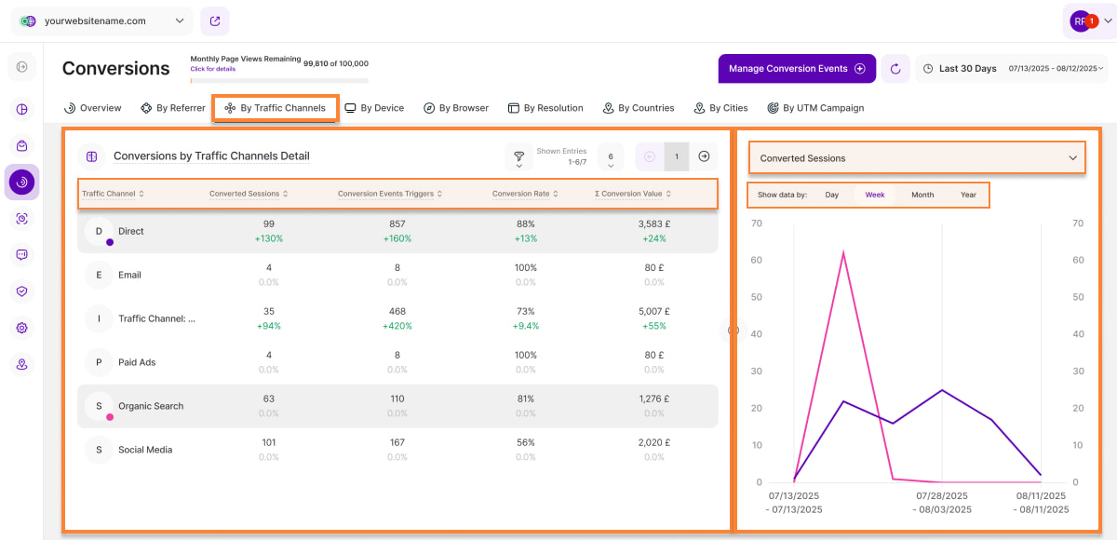Open website in new tab icon
Screen dimensions: 1117x541
(x=215, y=20)
